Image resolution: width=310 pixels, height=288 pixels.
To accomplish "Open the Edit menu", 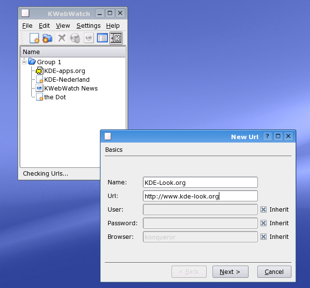I will (x=44, y=26).
